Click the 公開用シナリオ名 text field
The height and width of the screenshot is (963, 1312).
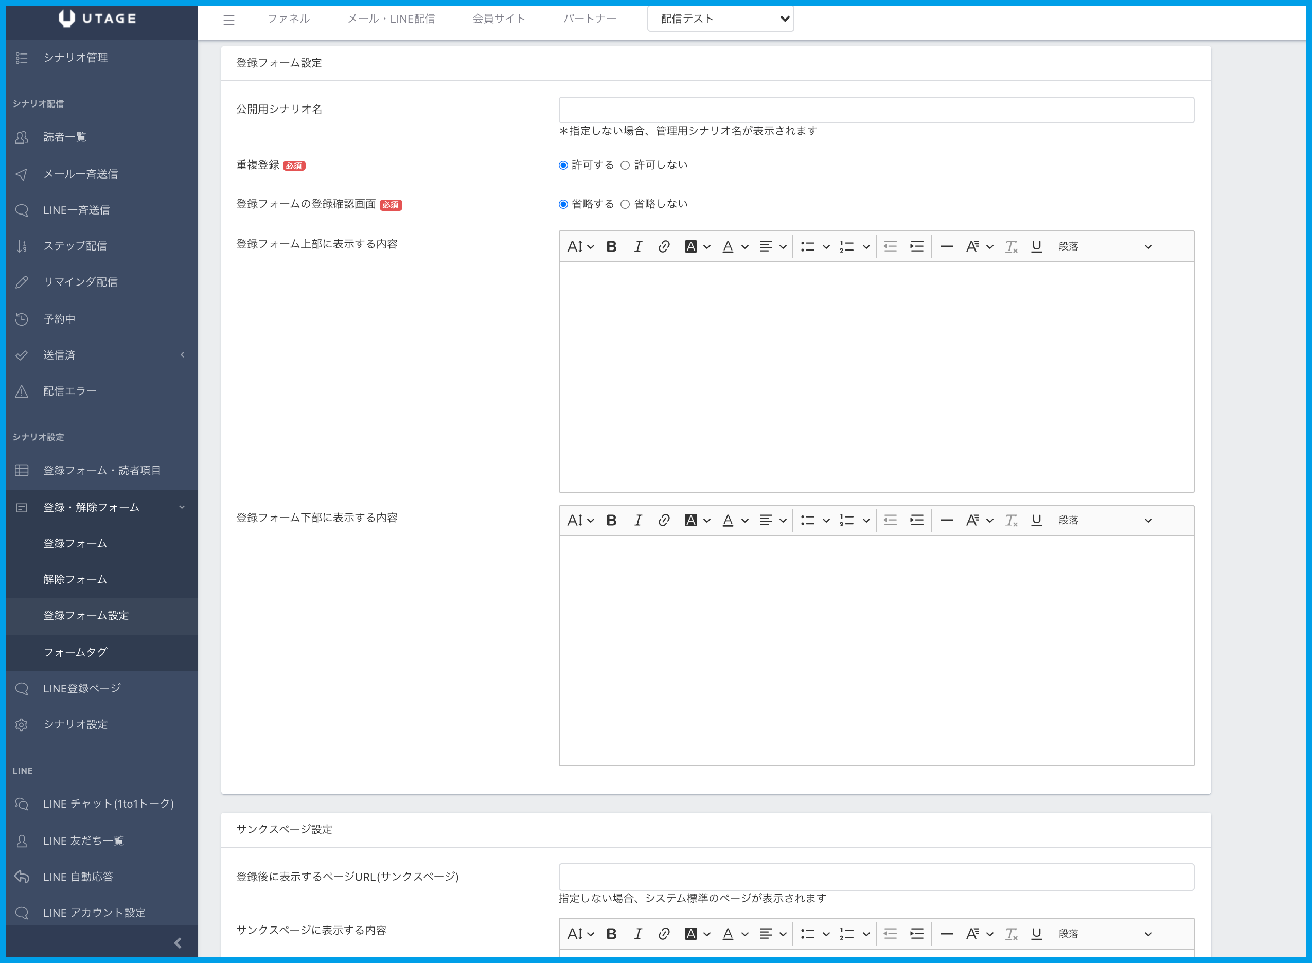coord(876,110)
